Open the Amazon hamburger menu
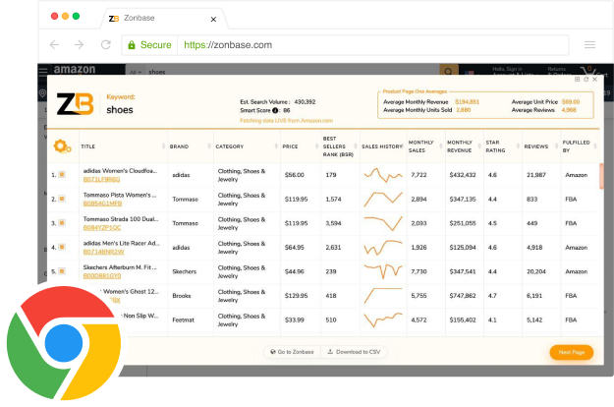 click(x=43, y=71)
